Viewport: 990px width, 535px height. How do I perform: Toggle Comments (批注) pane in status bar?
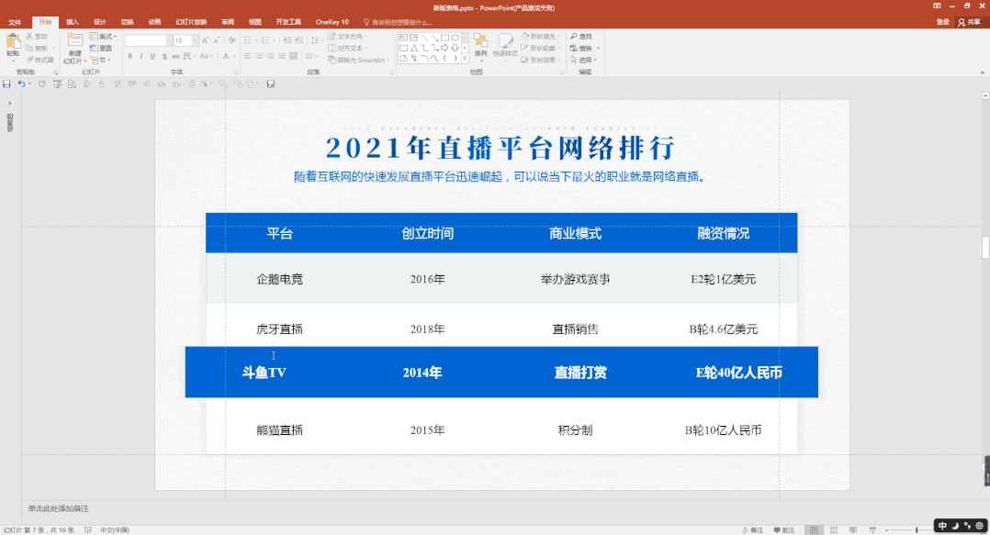(785, 530)
